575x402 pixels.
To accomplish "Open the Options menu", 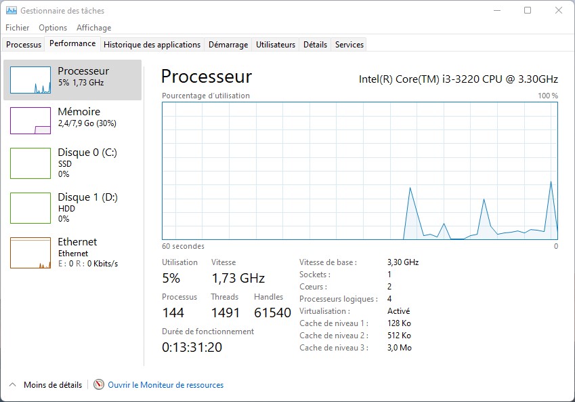I will tap(53, 28).
